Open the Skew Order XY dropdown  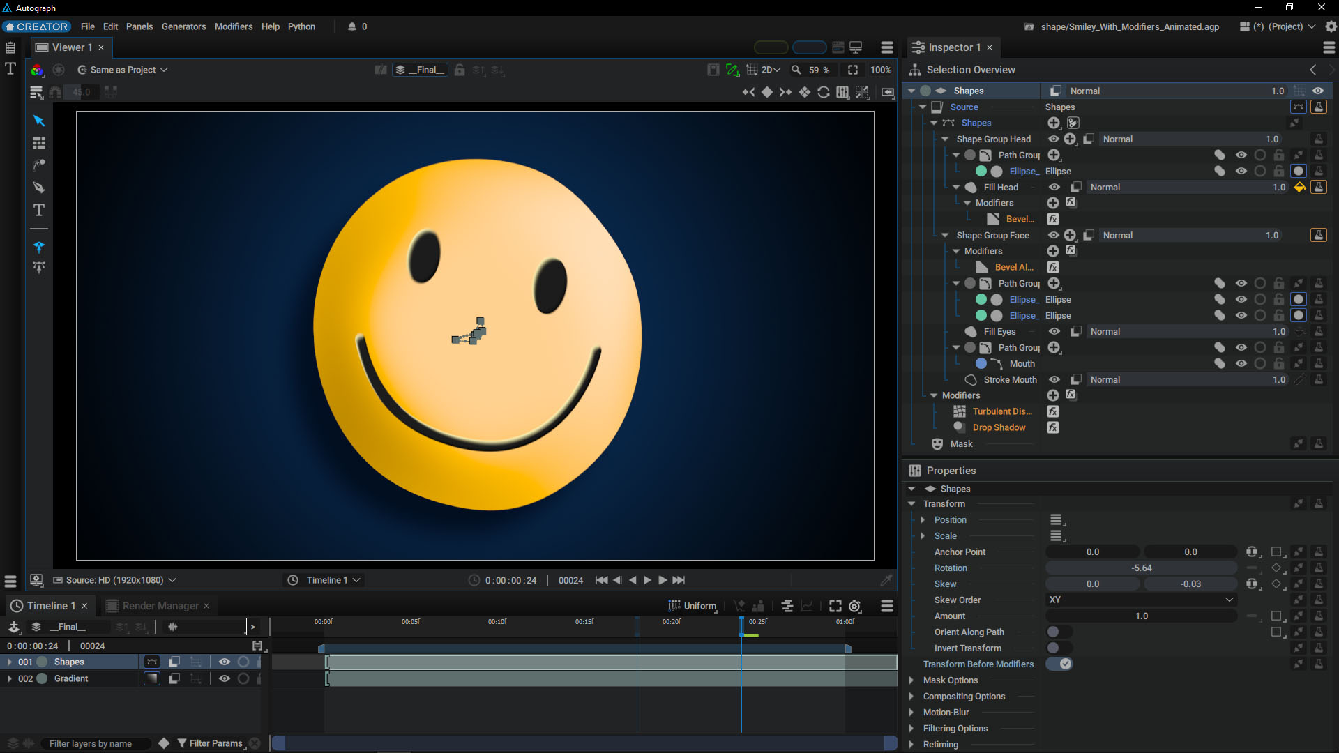tap(1141, 600)
